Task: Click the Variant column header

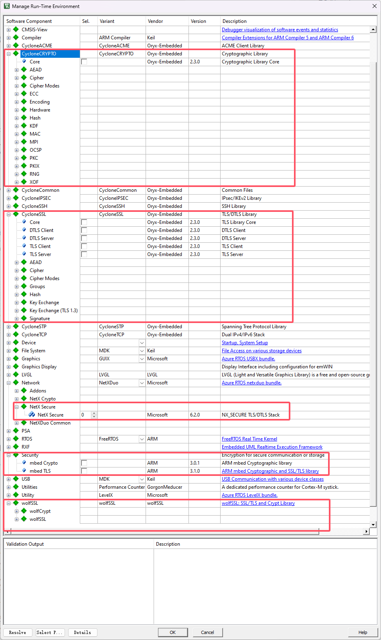Action: (122, 21)
